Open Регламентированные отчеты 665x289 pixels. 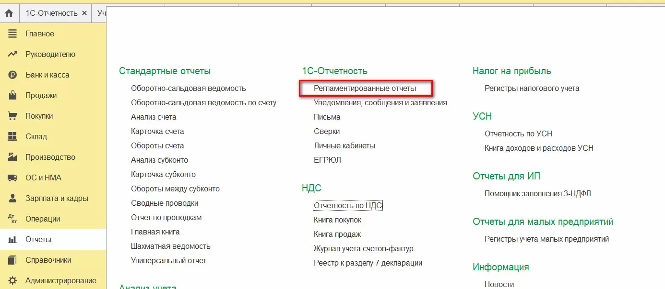[x=365, y=89]
